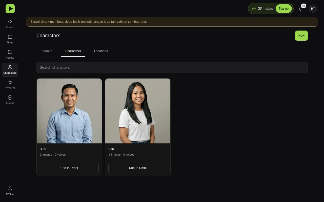The width and height of the screenshot is (324, 202).
Task: Click the Saran tip banner text
Action: coord(89,22)
